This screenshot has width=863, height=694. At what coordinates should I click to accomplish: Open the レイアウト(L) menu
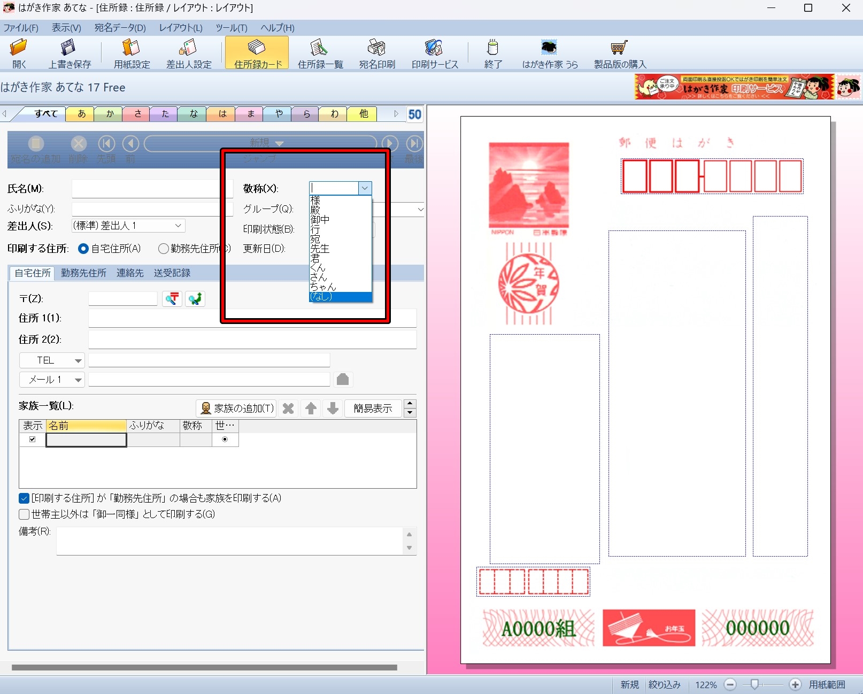coord(181,28)
